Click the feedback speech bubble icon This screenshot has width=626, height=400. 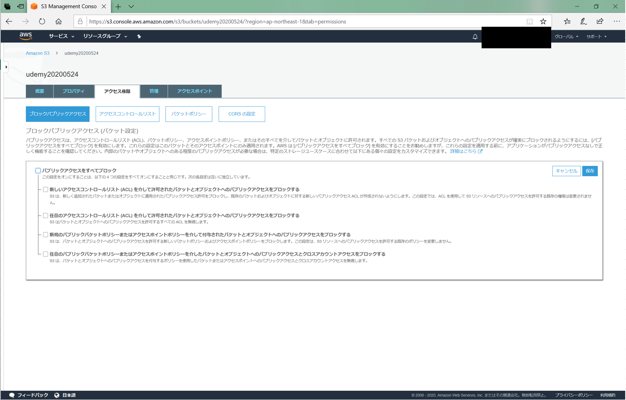coord(12,395)
